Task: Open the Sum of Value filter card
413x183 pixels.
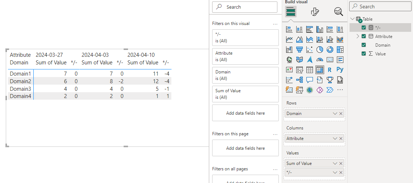Action: [245, 94]
